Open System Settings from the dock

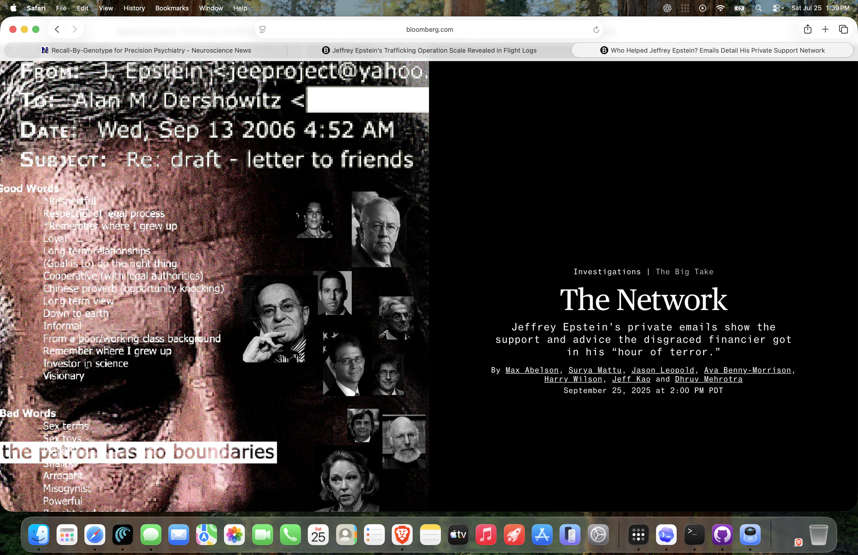(x=598, y=535)
